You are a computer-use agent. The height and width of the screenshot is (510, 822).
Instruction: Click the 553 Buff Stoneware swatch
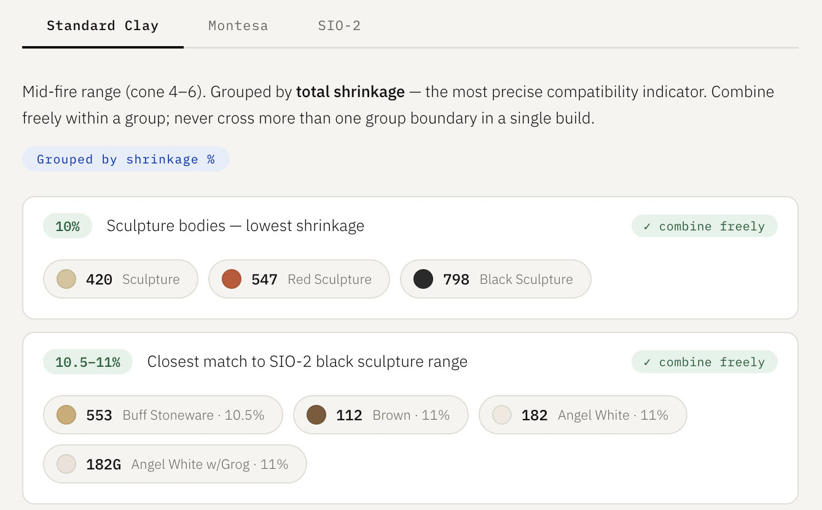[66, 415]
